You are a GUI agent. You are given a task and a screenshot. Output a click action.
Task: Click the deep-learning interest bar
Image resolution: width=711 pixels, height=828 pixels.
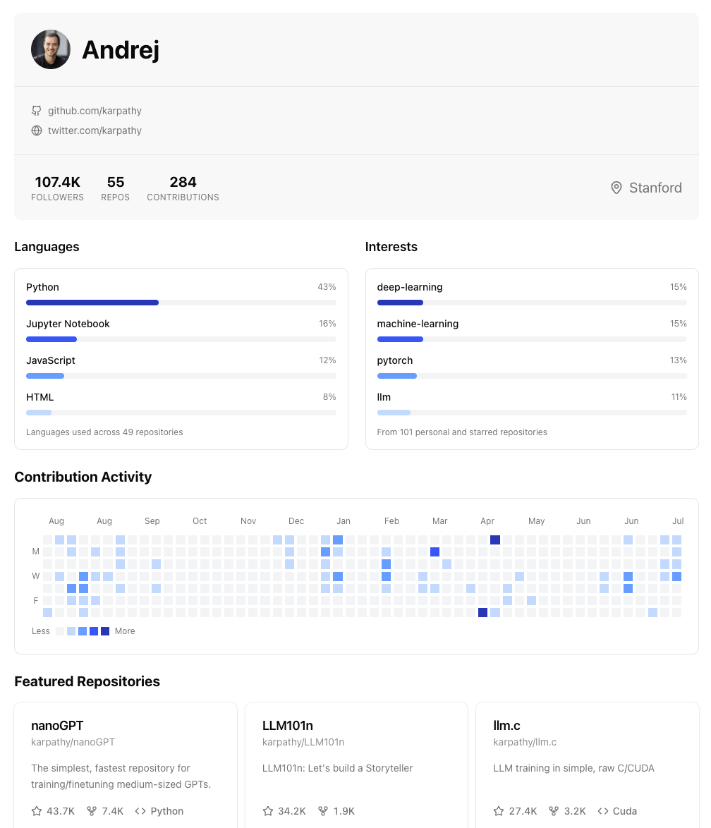pos(531,303)
